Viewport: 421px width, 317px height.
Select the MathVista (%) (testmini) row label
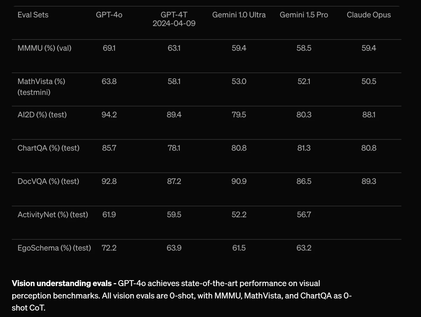click(x=41, y=87)
